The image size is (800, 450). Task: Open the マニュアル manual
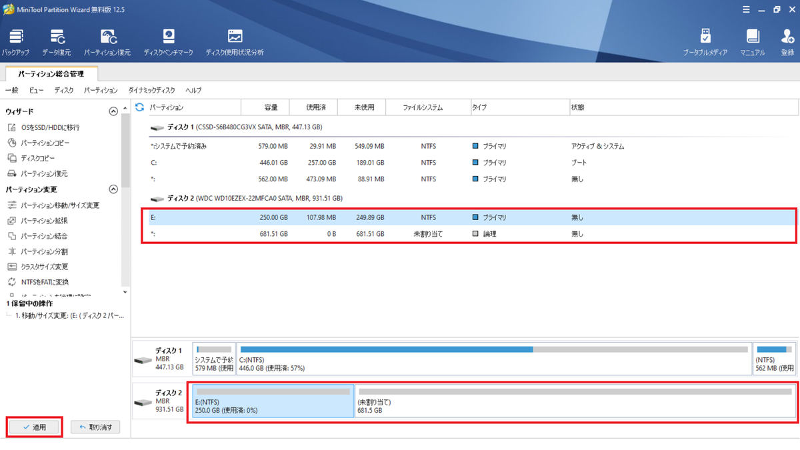tap(753, 42)
